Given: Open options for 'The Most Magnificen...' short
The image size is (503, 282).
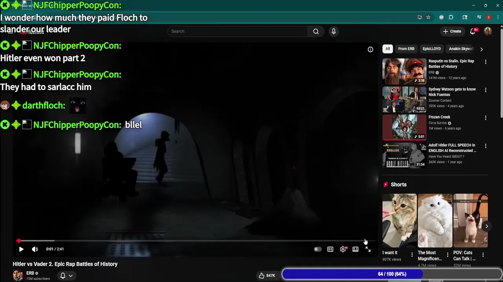Looking at the screenshot, I should point(447,255).
